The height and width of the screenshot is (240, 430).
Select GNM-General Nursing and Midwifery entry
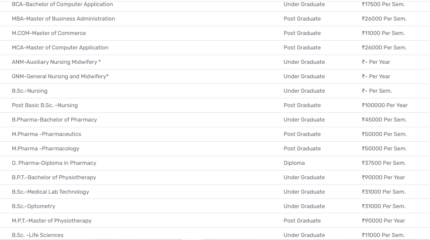pos(60,77)
